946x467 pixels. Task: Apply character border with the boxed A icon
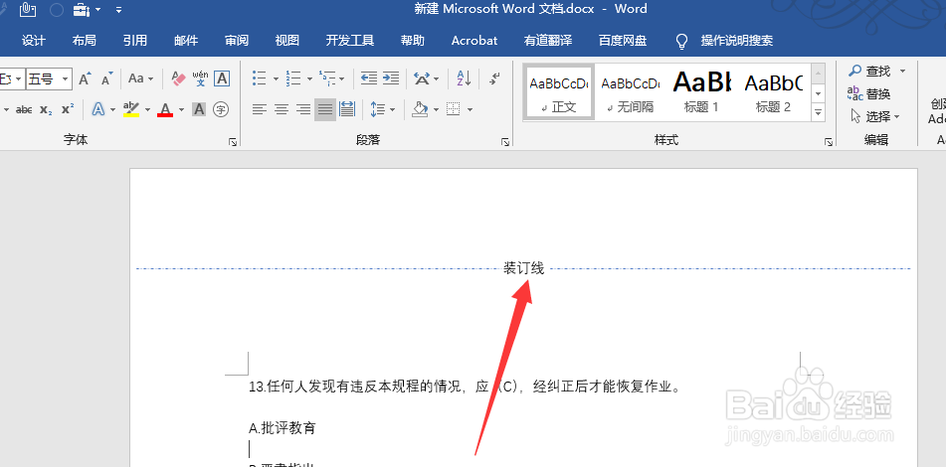222,78
